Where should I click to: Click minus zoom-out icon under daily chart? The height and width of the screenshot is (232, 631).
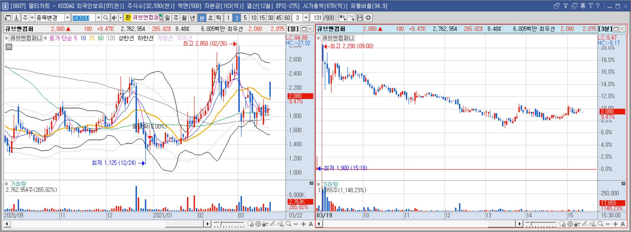[x=296, y=224]
